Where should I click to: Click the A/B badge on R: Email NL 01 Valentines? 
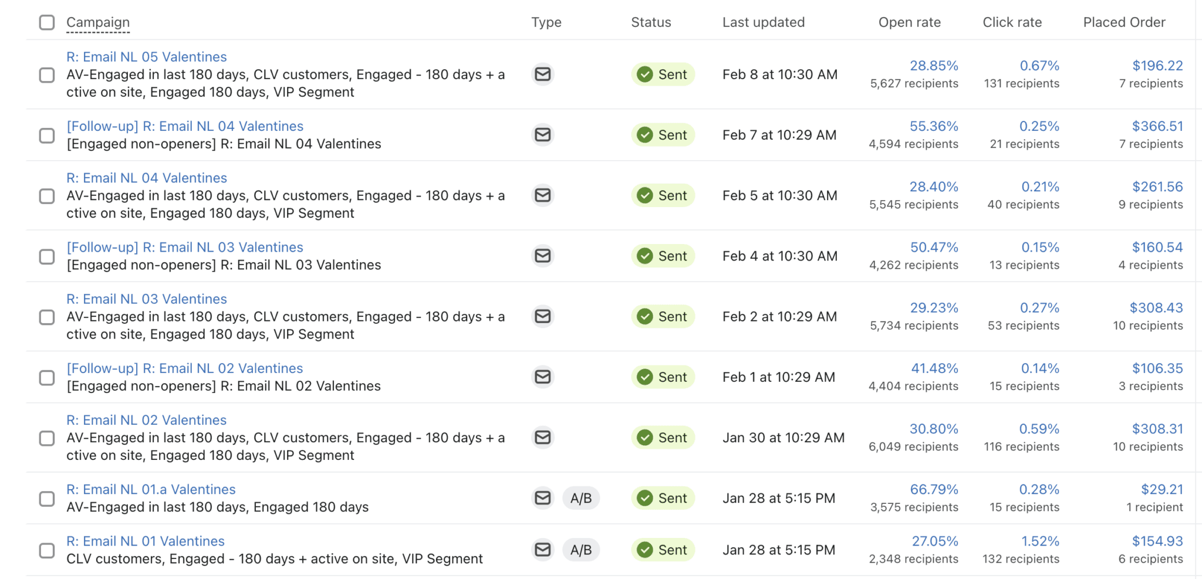(581, 550)
